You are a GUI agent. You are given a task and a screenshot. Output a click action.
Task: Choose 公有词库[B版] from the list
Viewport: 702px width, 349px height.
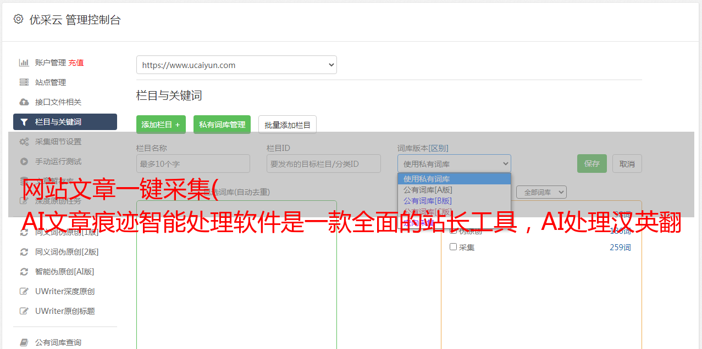[454, 201]
